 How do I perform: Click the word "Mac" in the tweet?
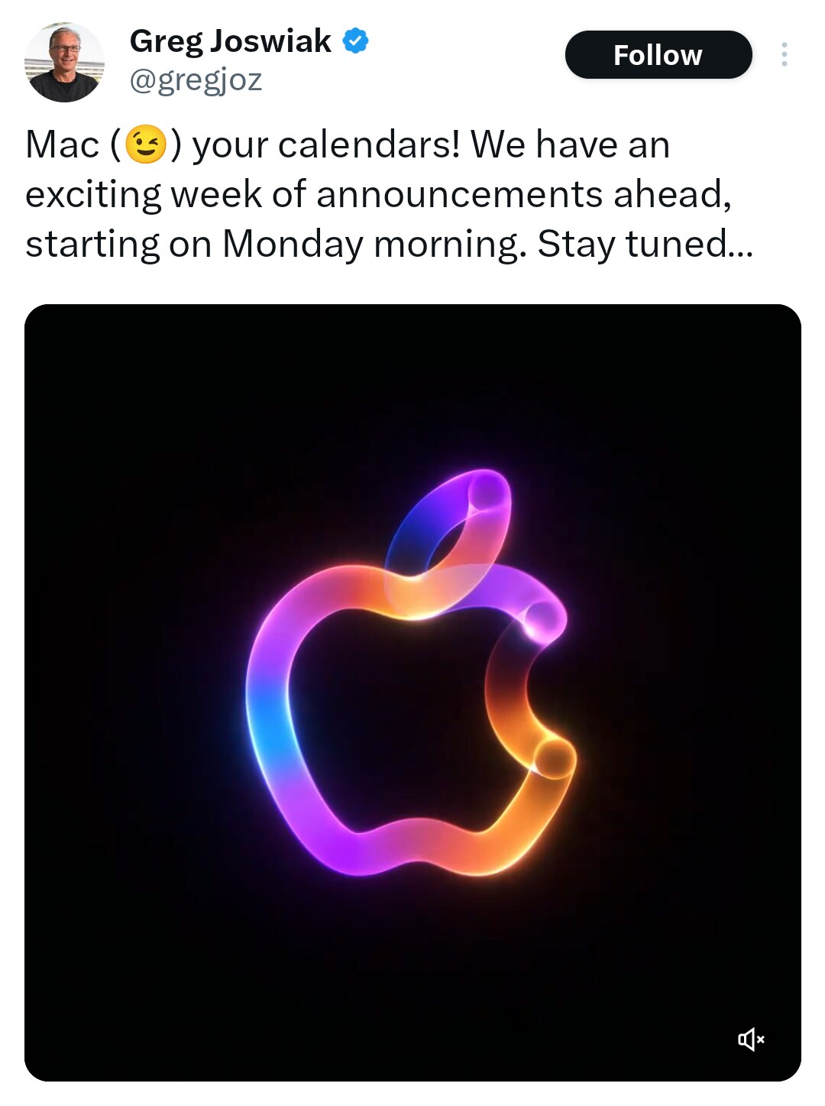click(x=63, y=144)
